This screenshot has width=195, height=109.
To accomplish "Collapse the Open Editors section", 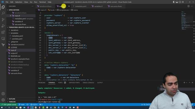I will tap(14, 10).
